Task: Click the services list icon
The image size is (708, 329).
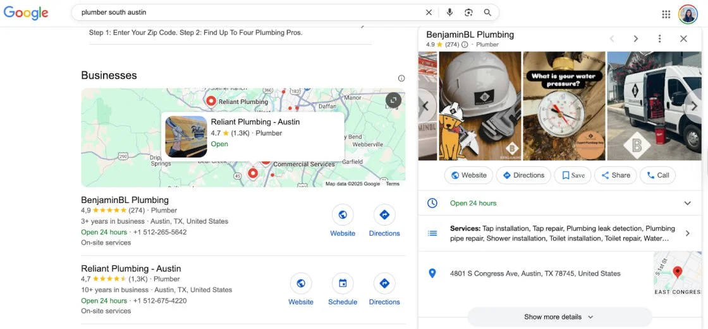Action: coord(432,233)
